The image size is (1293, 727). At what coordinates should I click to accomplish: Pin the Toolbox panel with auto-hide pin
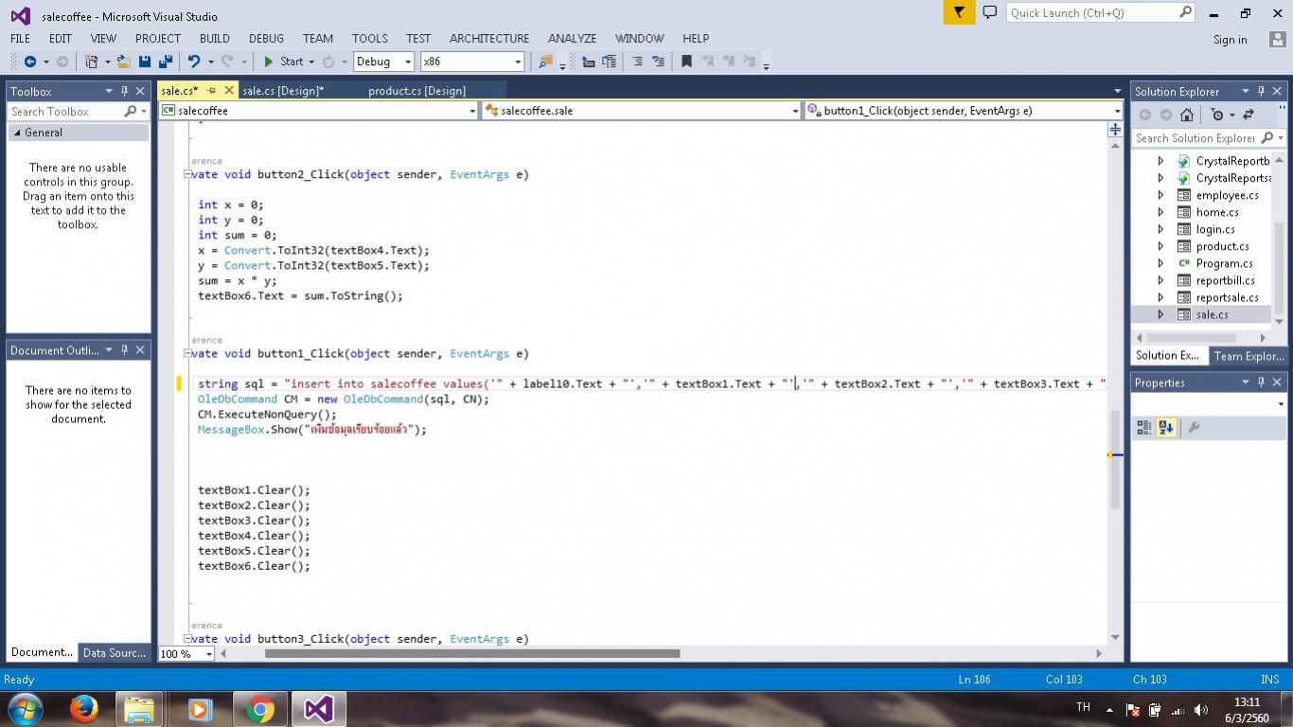pos(124,92)
